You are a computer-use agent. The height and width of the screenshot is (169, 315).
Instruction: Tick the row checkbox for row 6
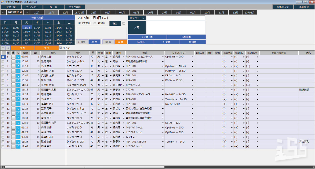(3, 80)
